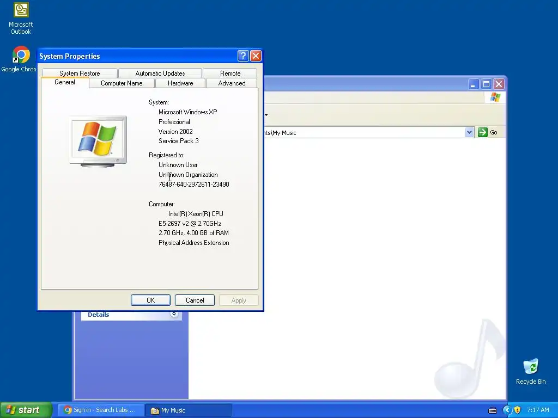Open the Start menu
Viewport: 558px width, 418px height.
click(26, 410)
